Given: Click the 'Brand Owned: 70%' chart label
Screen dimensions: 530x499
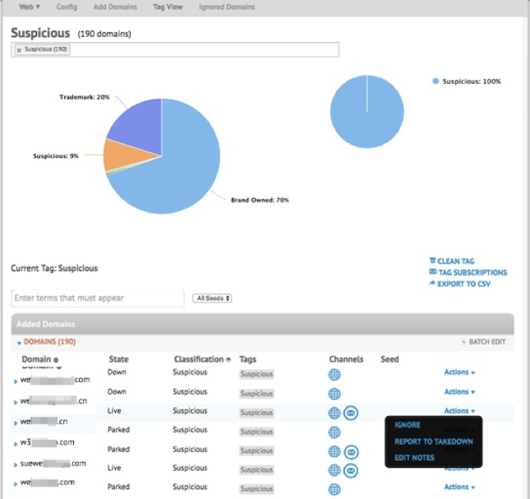Looking at the screenshot, I should click(x=260, y=200).
